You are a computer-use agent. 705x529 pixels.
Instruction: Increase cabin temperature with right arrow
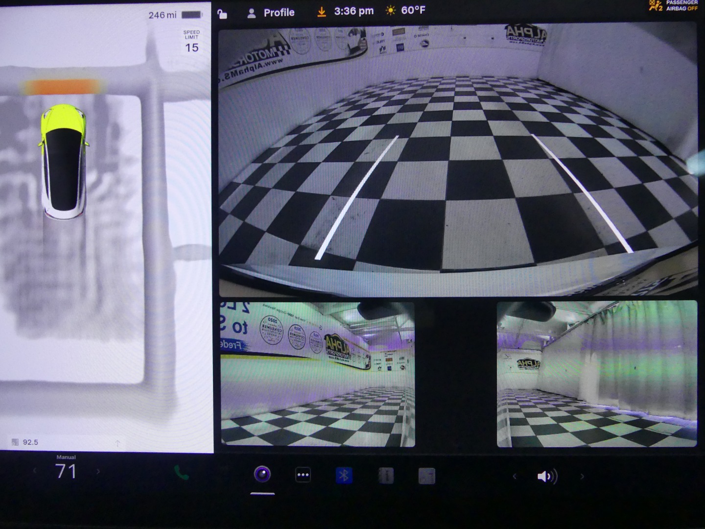(x=98, y=471)
